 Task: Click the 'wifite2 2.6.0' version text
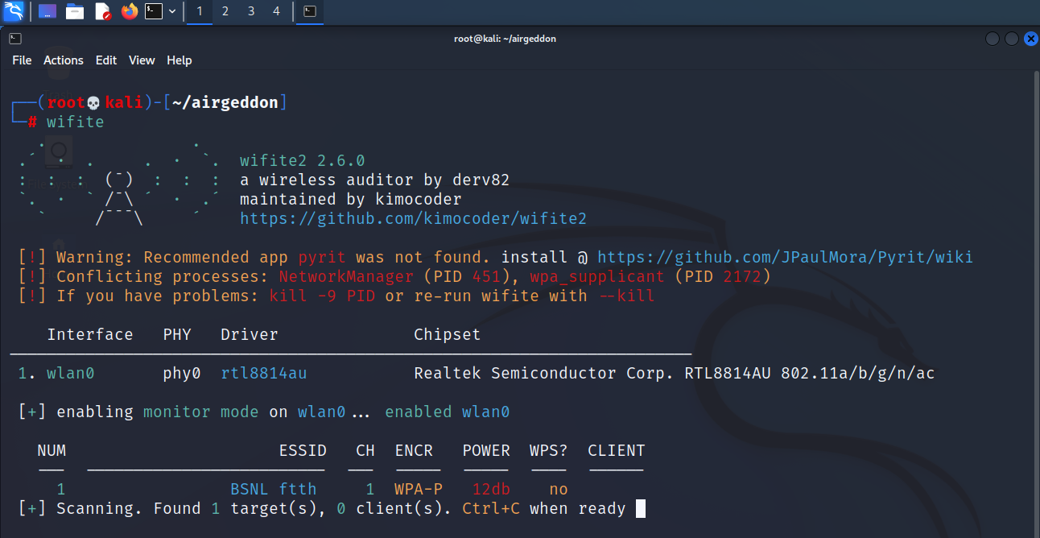[303, 160]
